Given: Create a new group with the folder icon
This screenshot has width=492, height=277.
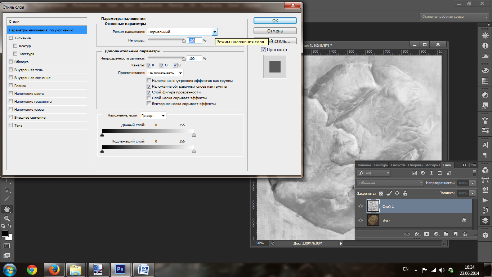Looking at the screenshot, I should pos(446,234).
